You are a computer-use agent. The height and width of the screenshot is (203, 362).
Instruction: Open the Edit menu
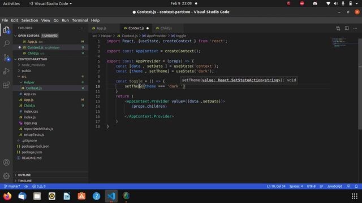[x=14, y=20]
